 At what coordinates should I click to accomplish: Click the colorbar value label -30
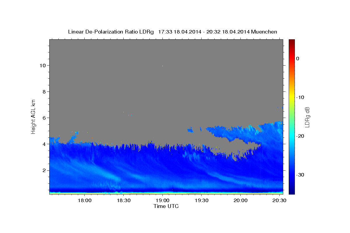[300, 175]
